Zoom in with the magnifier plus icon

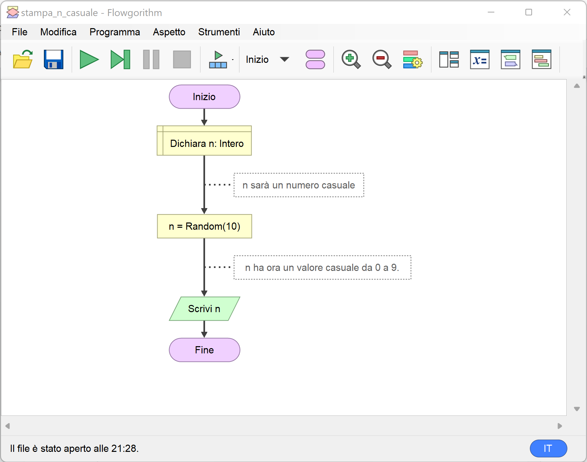pos(351,60)
